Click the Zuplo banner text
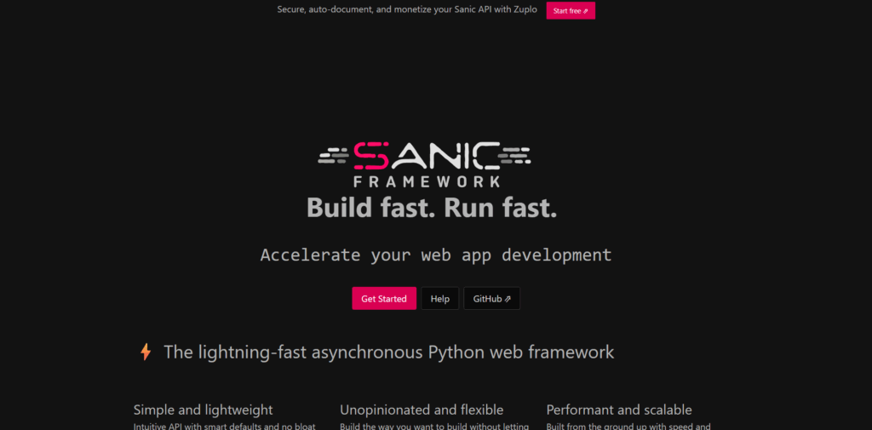Image resolution: width=872 pixels, height=430 pixels. click(x=407, y=10)
